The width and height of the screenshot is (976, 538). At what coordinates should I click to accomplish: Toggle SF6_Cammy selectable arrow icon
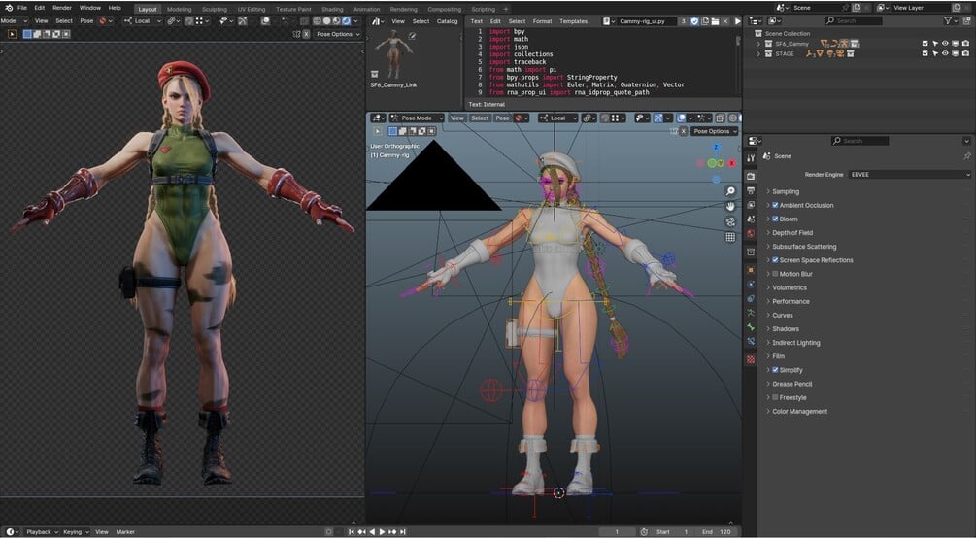tap(935, 44)
